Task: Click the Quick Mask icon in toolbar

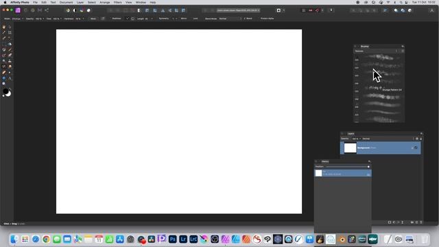Action: (278, 10)
